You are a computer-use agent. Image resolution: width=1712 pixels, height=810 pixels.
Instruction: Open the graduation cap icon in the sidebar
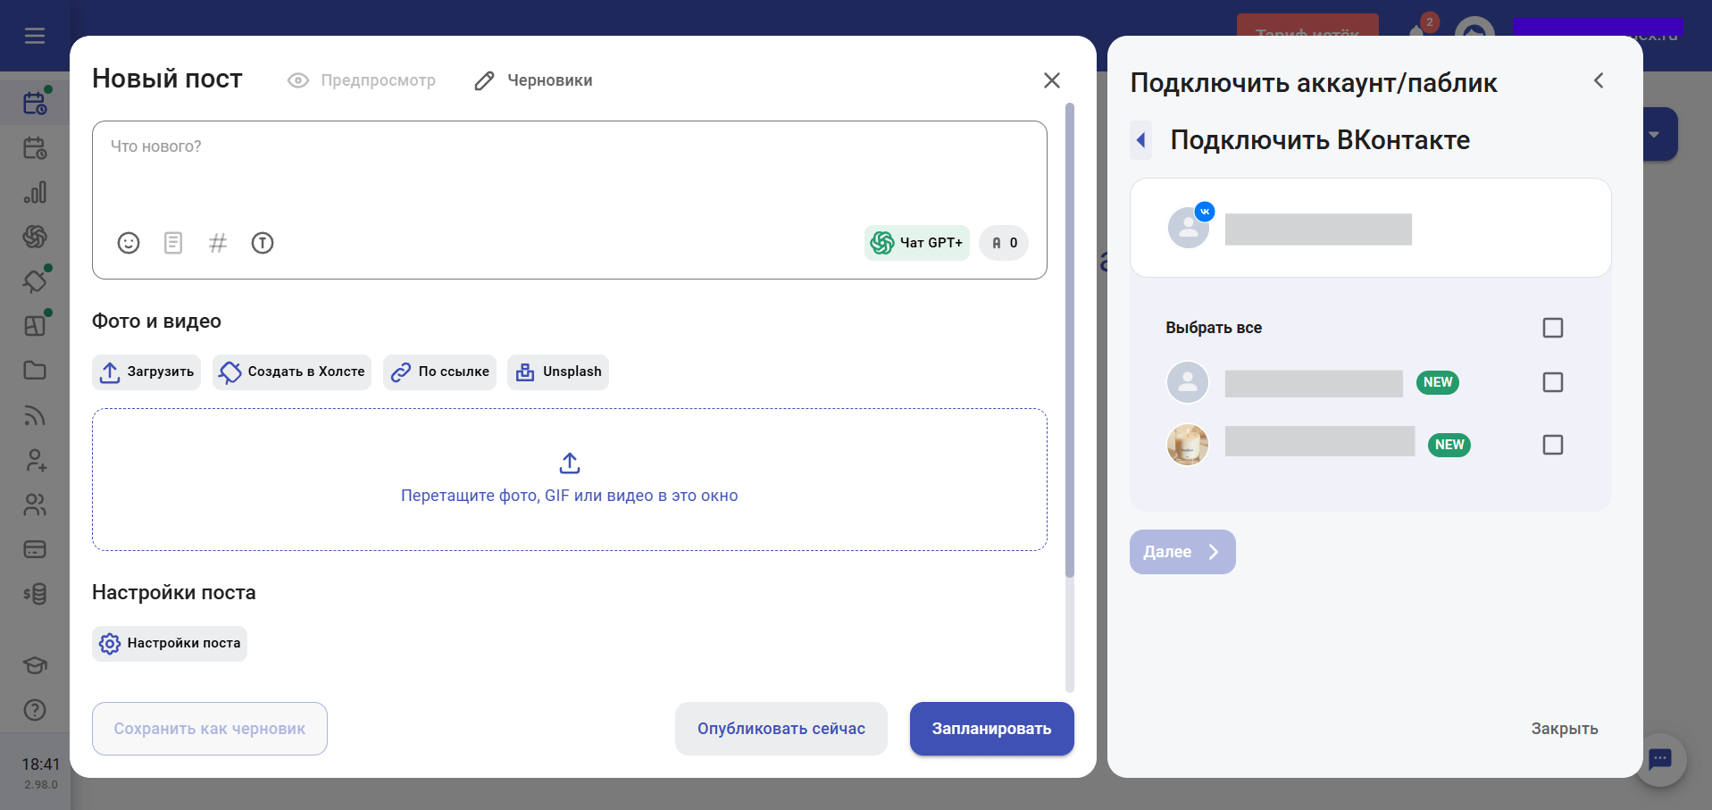coord(35,665)
